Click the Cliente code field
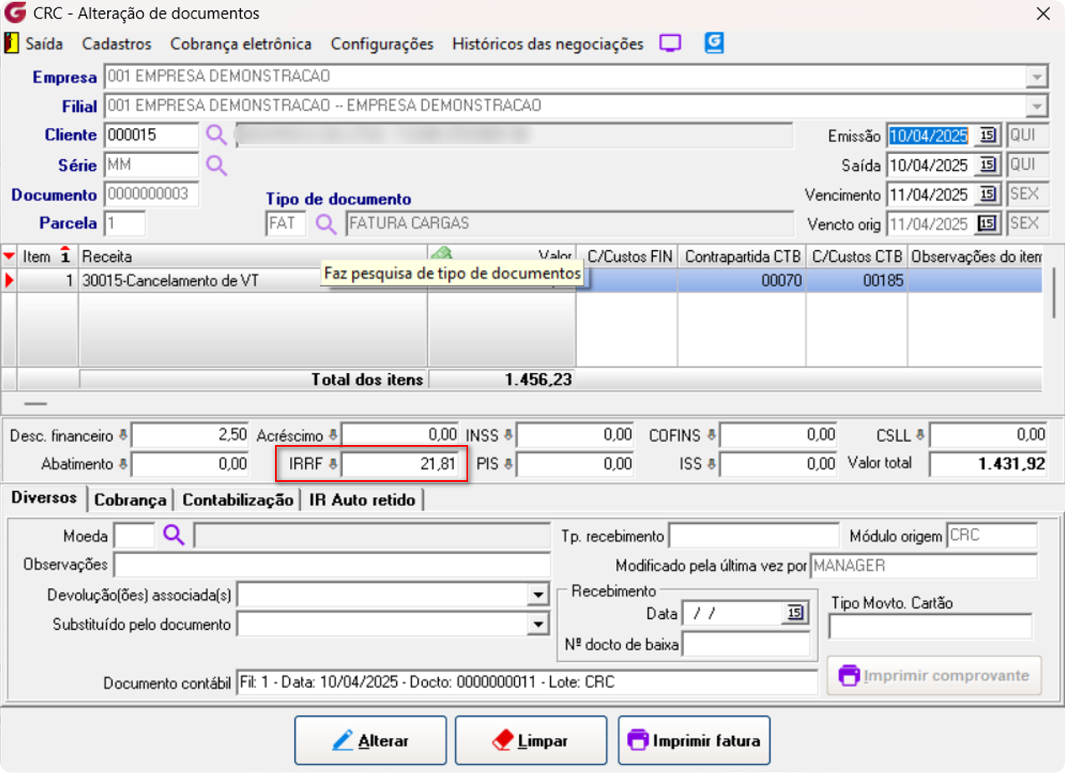Screen dimensions: 1065x773 coord(151,136)
